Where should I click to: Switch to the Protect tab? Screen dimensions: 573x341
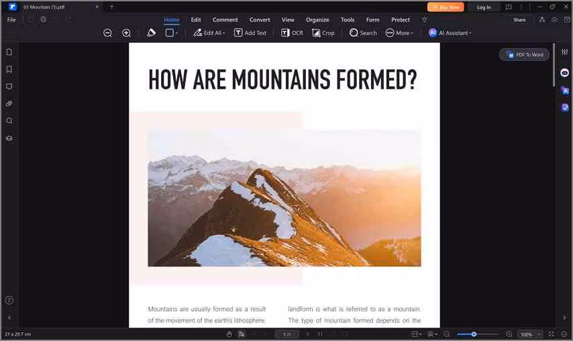coord(401,19)
